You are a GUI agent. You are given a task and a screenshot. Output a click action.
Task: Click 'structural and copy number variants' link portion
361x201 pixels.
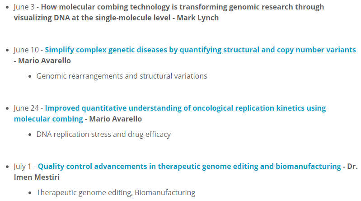click(290, 50)
